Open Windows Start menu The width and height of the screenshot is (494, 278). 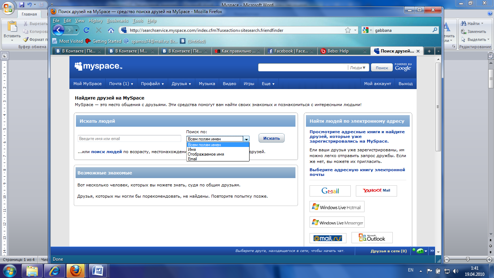[9, 270]
